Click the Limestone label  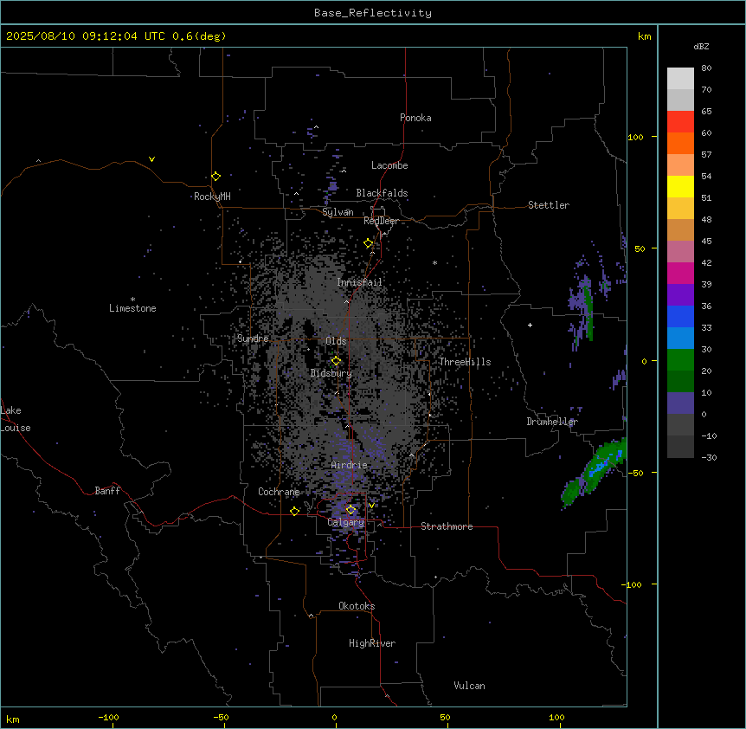132,308
